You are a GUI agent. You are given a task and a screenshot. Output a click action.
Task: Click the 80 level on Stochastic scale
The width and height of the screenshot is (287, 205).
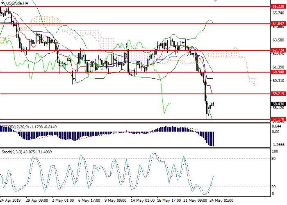pyautogui.click(x=274, y=158)
